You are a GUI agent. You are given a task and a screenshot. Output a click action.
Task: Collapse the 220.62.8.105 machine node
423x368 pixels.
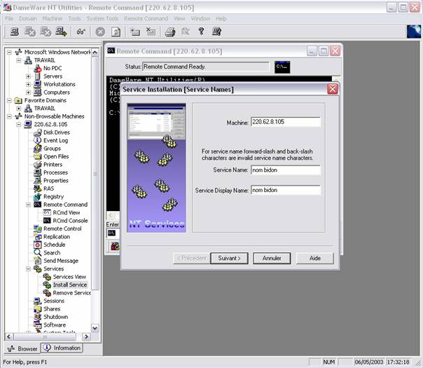[19, 125]
